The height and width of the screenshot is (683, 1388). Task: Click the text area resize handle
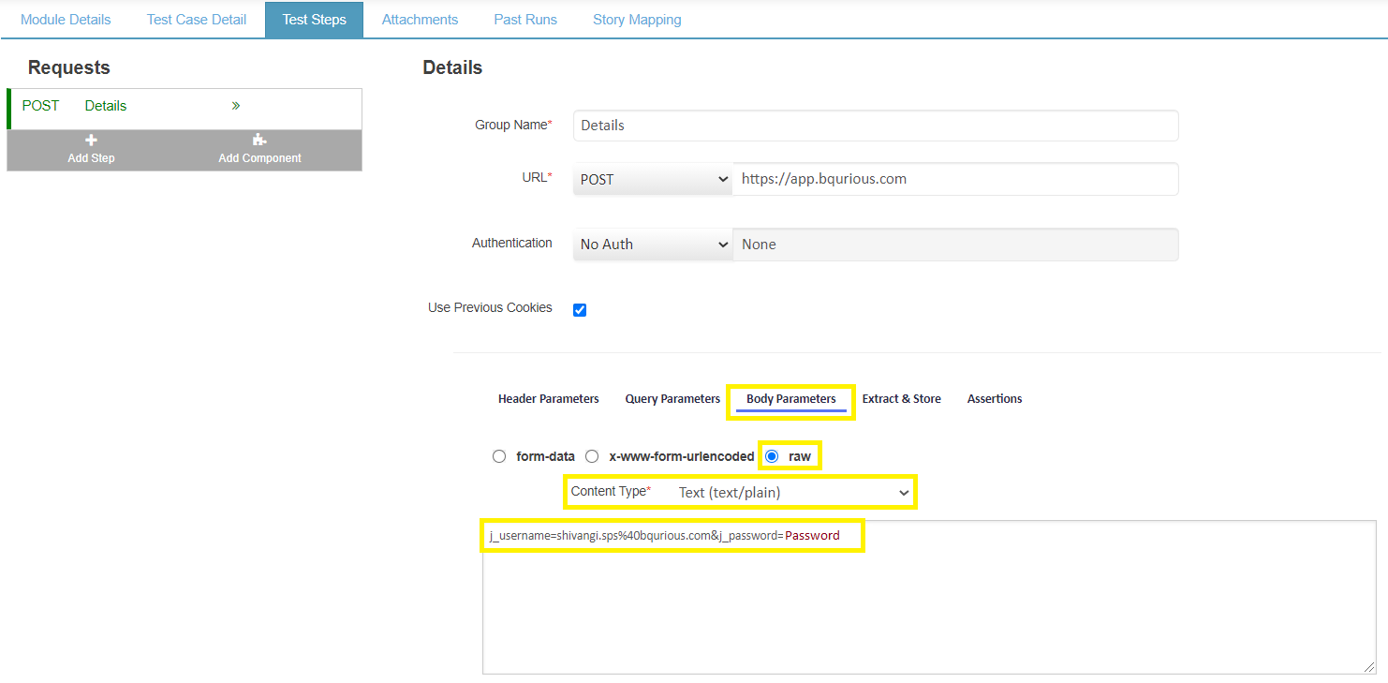tap(1368, 666)
